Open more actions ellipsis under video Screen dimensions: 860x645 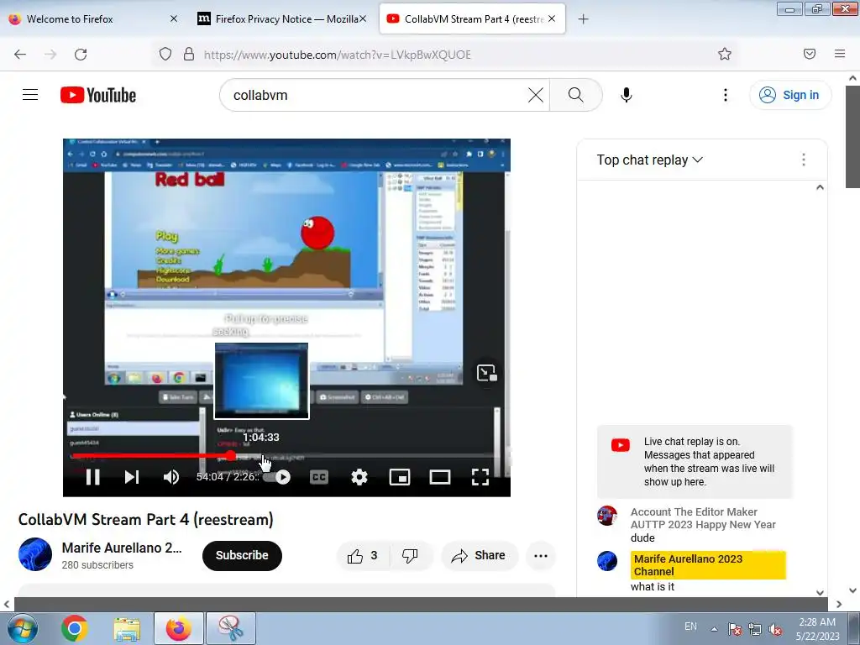pyautogui.click(x=541, y=556)
